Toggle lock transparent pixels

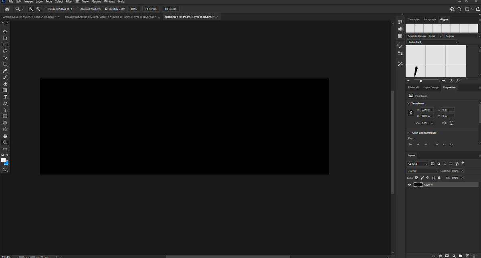pyautogui.click(x=416, y=178)
